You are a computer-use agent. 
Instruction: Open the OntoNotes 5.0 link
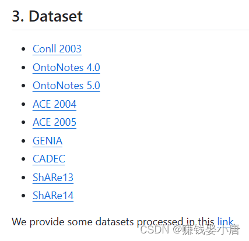click(x=66, y=86)
